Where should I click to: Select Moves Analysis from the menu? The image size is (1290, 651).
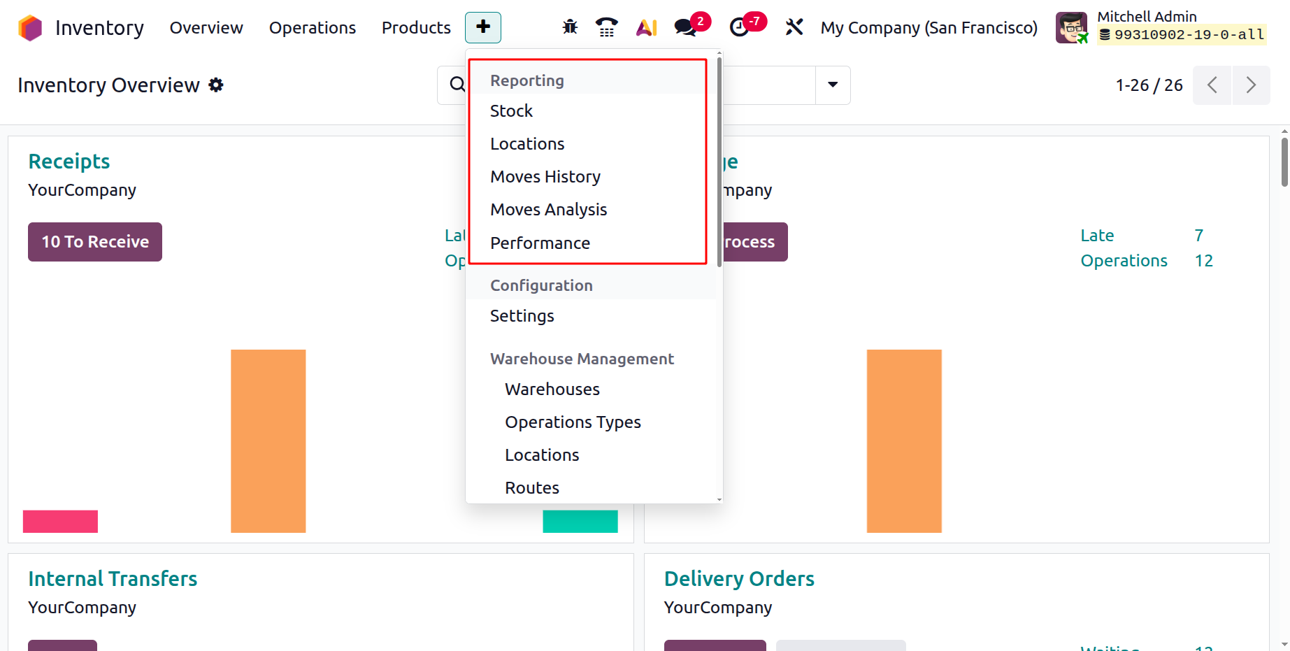548,209
